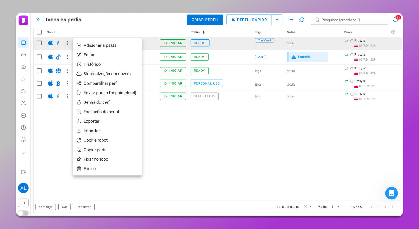Click the CRIAR PERFIL button
The width and height of the screenshot is (419, 229).
[x=205, y=20]
